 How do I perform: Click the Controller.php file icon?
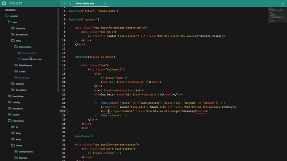click(19, 53)
